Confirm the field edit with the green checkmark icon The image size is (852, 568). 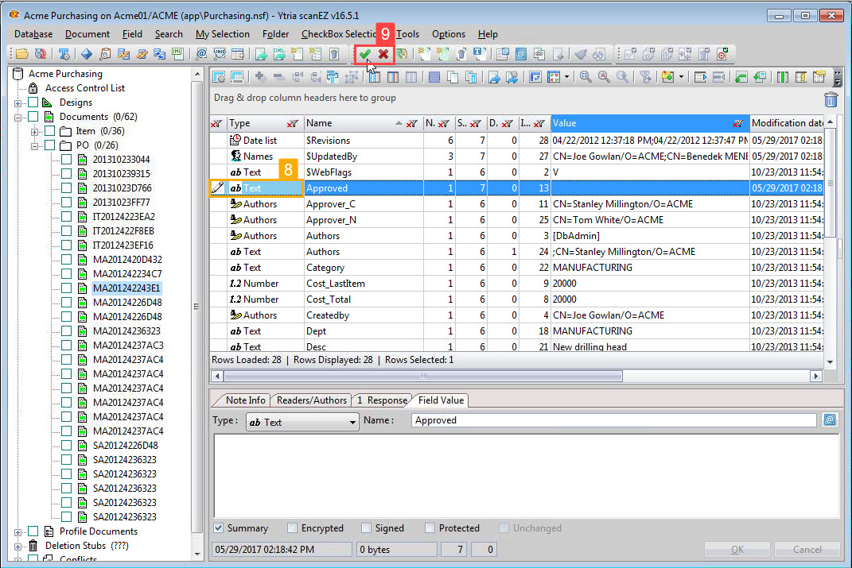pos(364,54)
